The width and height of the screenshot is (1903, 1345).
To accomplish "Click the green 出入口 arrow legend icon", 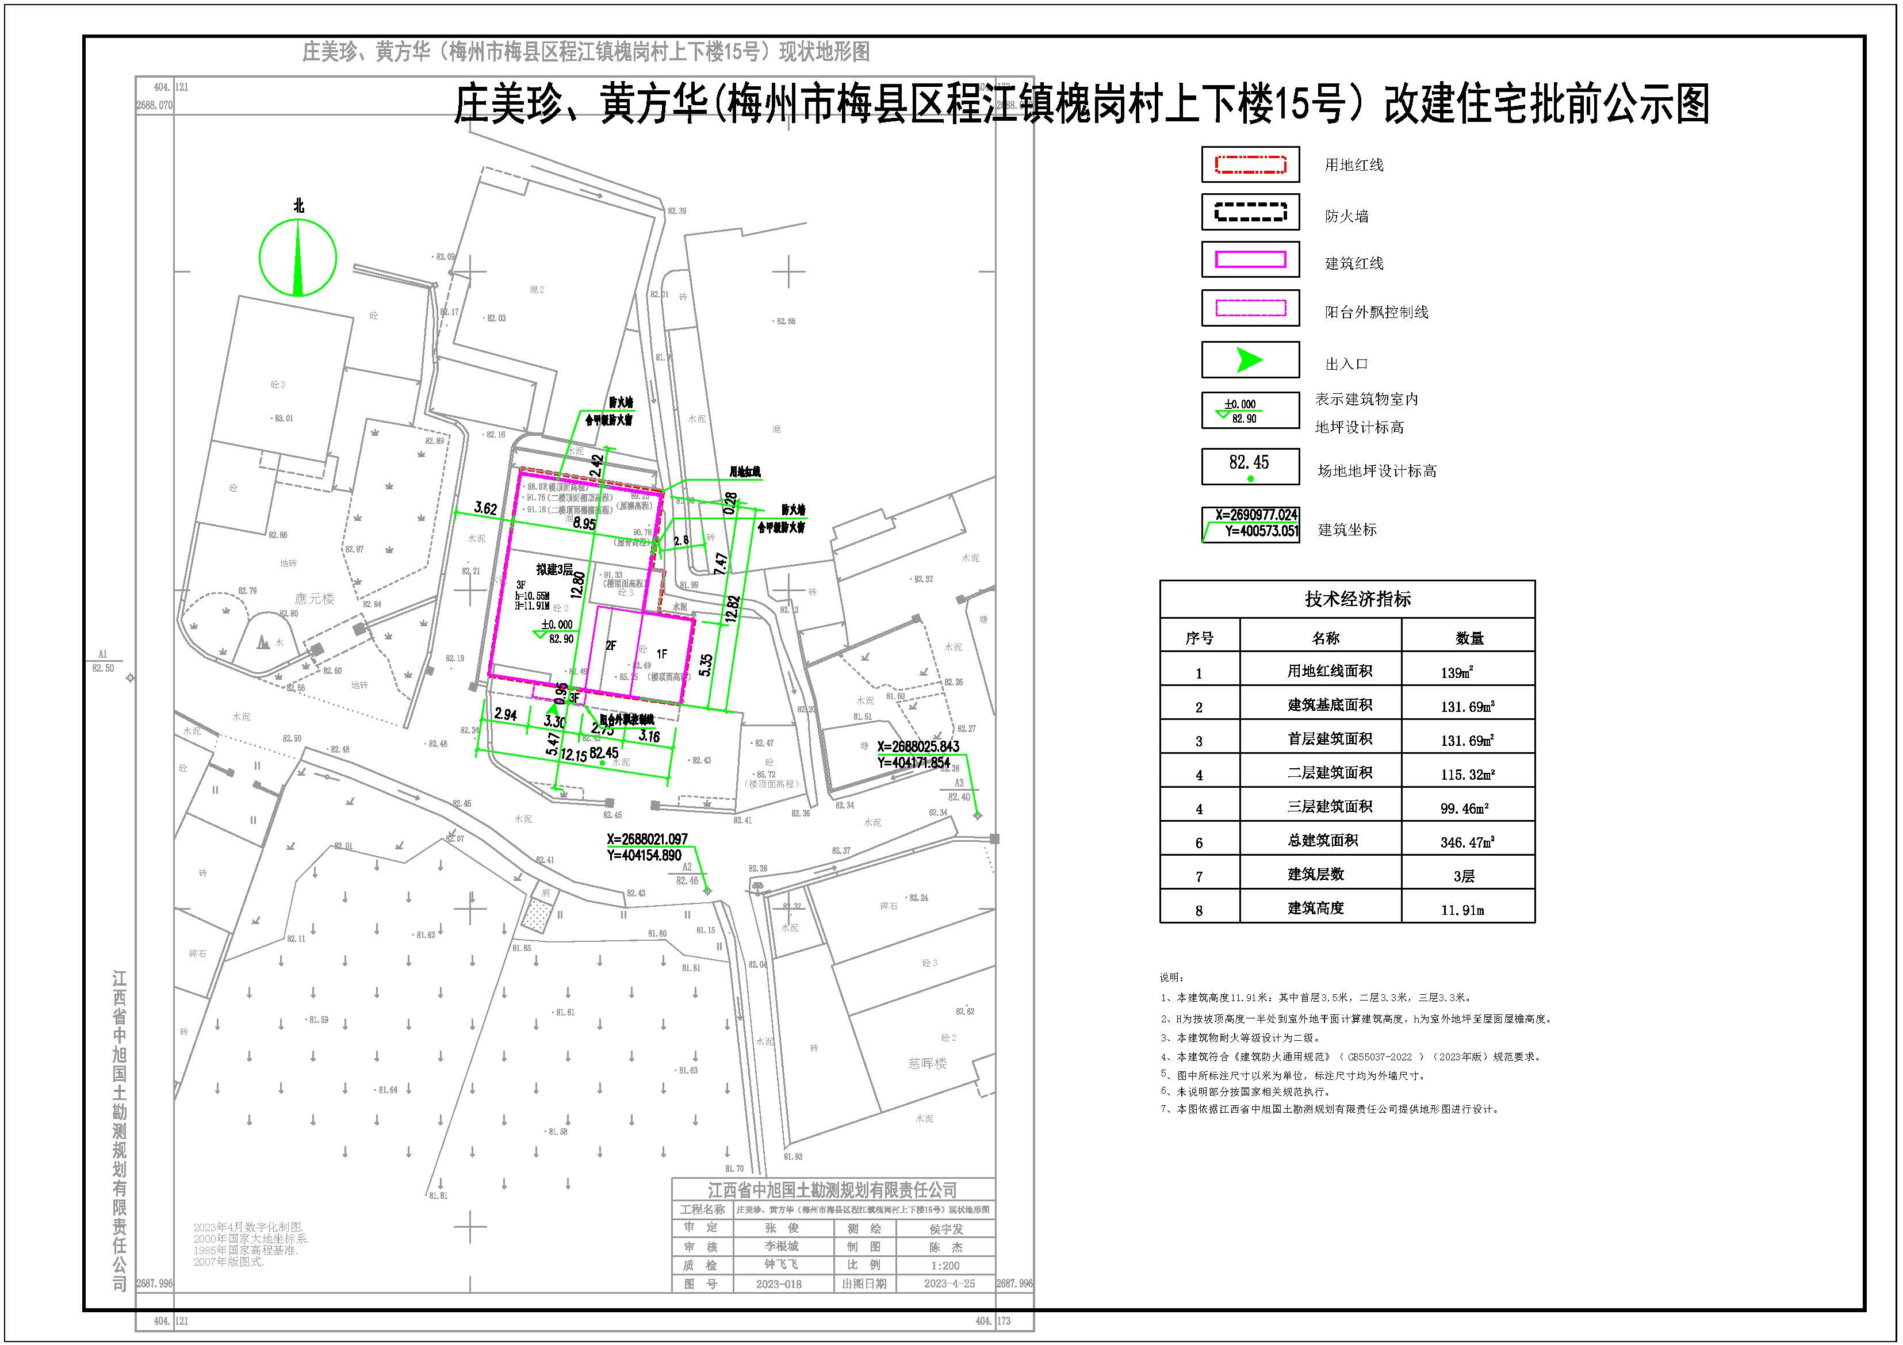I will [1249, 359].
